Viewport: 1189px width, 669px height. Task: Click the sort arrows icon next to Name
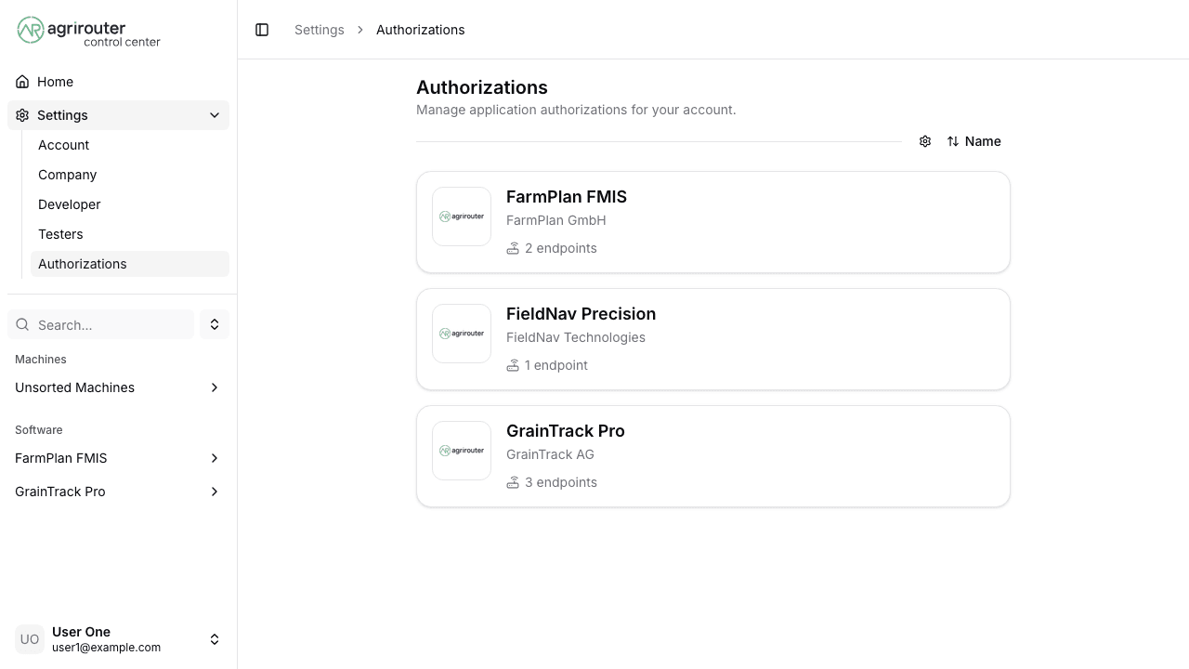coord(953,141)
